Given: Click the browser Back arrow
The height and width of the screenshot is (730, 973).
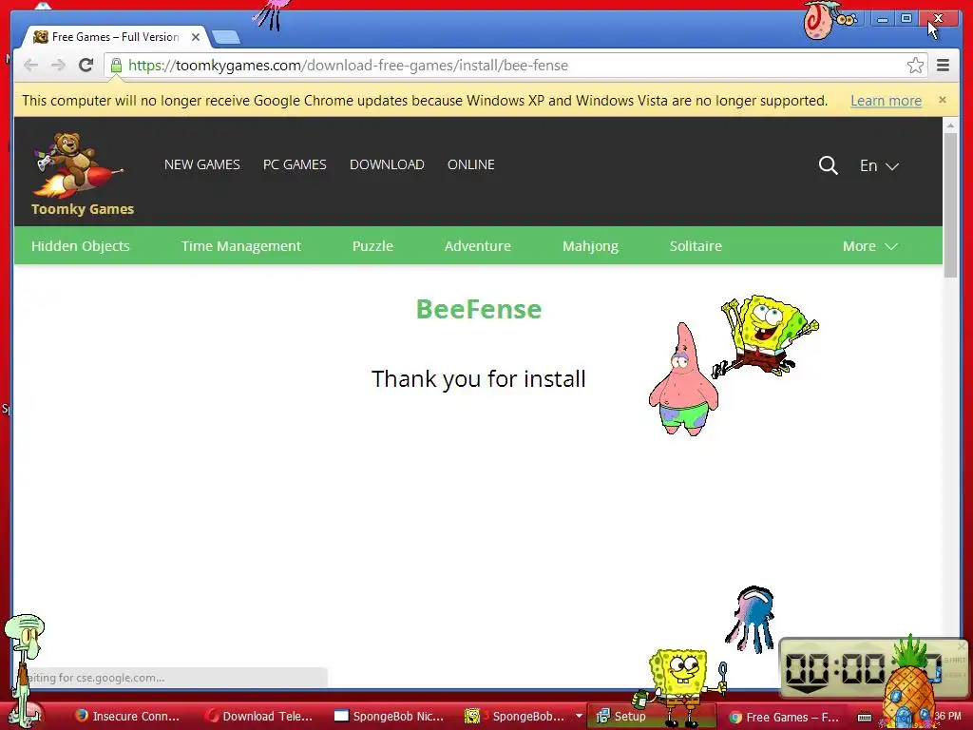Looking at the screenshot, I should coord(31,66).
